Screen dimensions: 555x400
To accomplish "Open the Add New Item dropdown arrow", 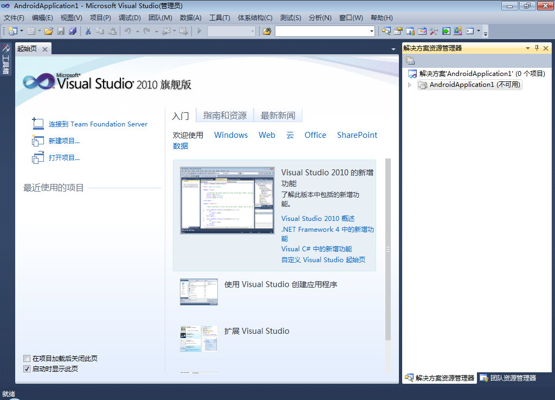I will pos(39,31).
